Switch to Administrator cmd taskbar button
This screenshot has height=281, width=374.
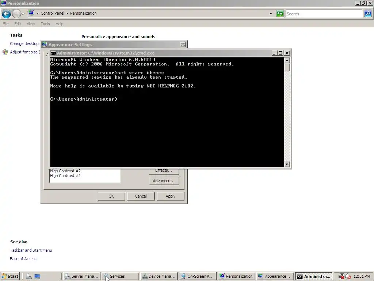314,276
